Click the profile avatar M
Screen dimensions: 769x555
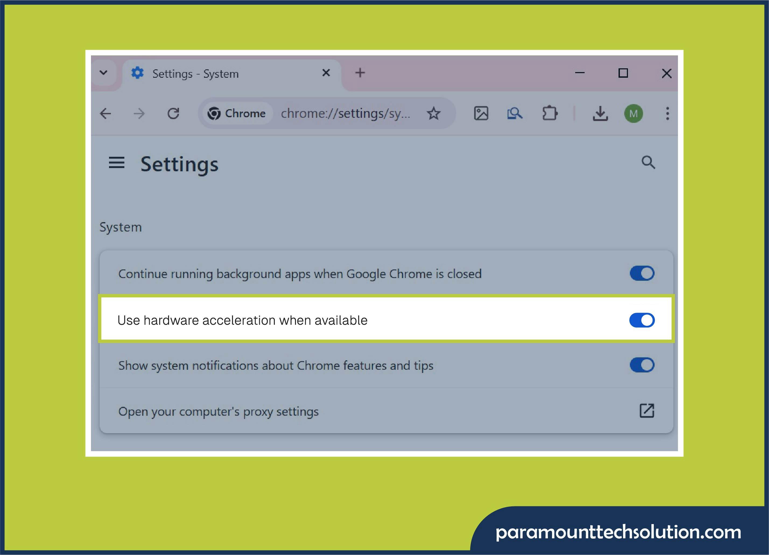point(633,113)
